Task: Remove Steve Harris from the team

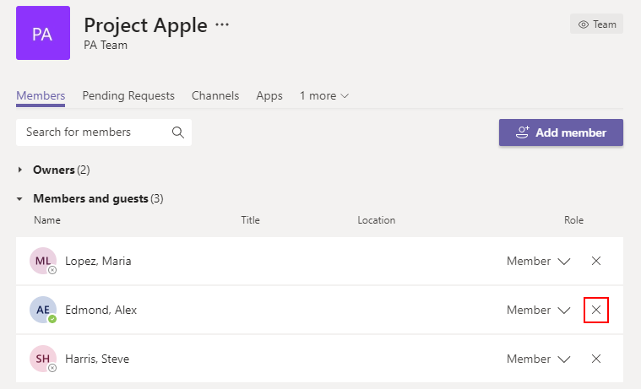Action: (596, 359)
